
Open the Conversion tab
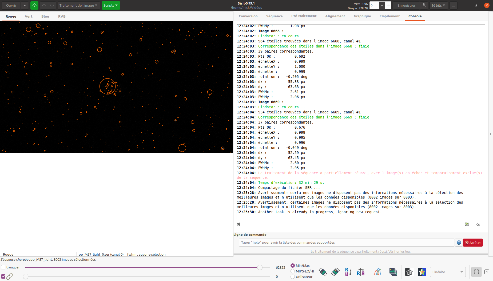248,16
